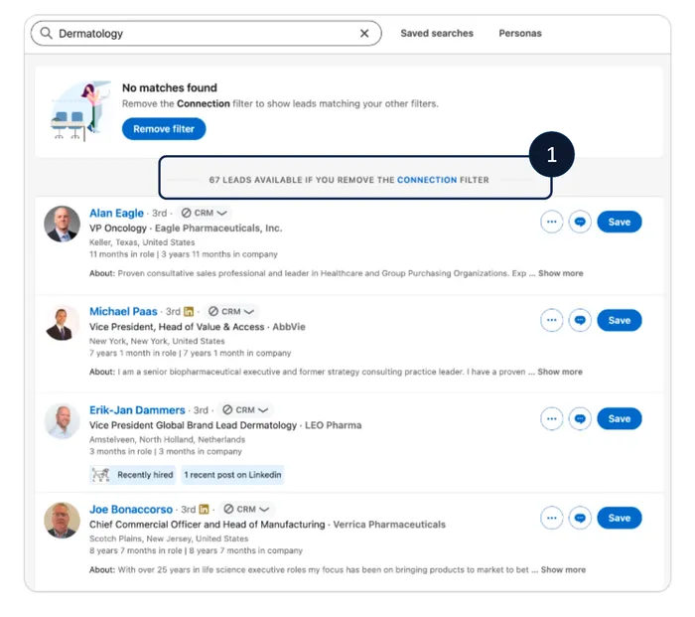This screenshot has height=617, width=695.
Task: Click Eagle Pharmaceuticals, Inc. company name
Action: pos(218,228)
